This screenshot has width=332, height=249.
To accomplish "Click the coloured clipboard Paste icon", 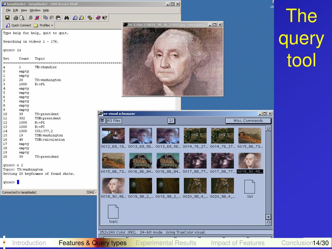I will coord(58,18).
